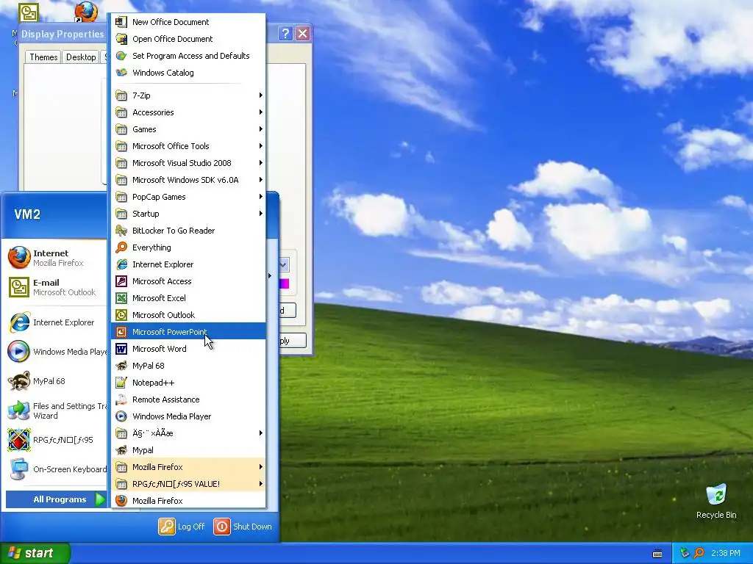Click the Mypal raccoon icon in the programs list
Image resolution: width=753 pixels, height=564 pixels.
click(121, 450)
